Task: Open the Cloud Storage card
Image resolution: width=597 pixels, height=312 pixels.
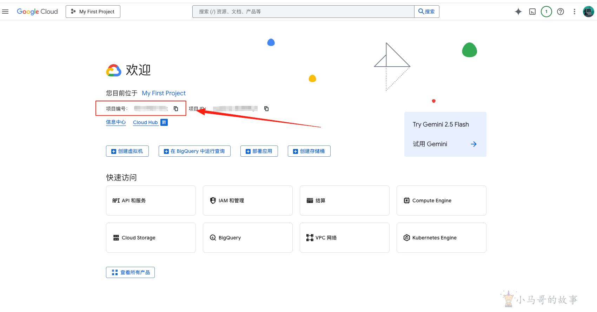Action: pos(151,238)
